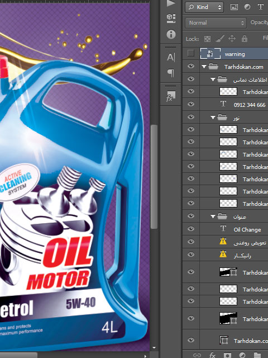Lock layer position icon
Viewport: 268px width, 358px height.
(x=232, y=39)
